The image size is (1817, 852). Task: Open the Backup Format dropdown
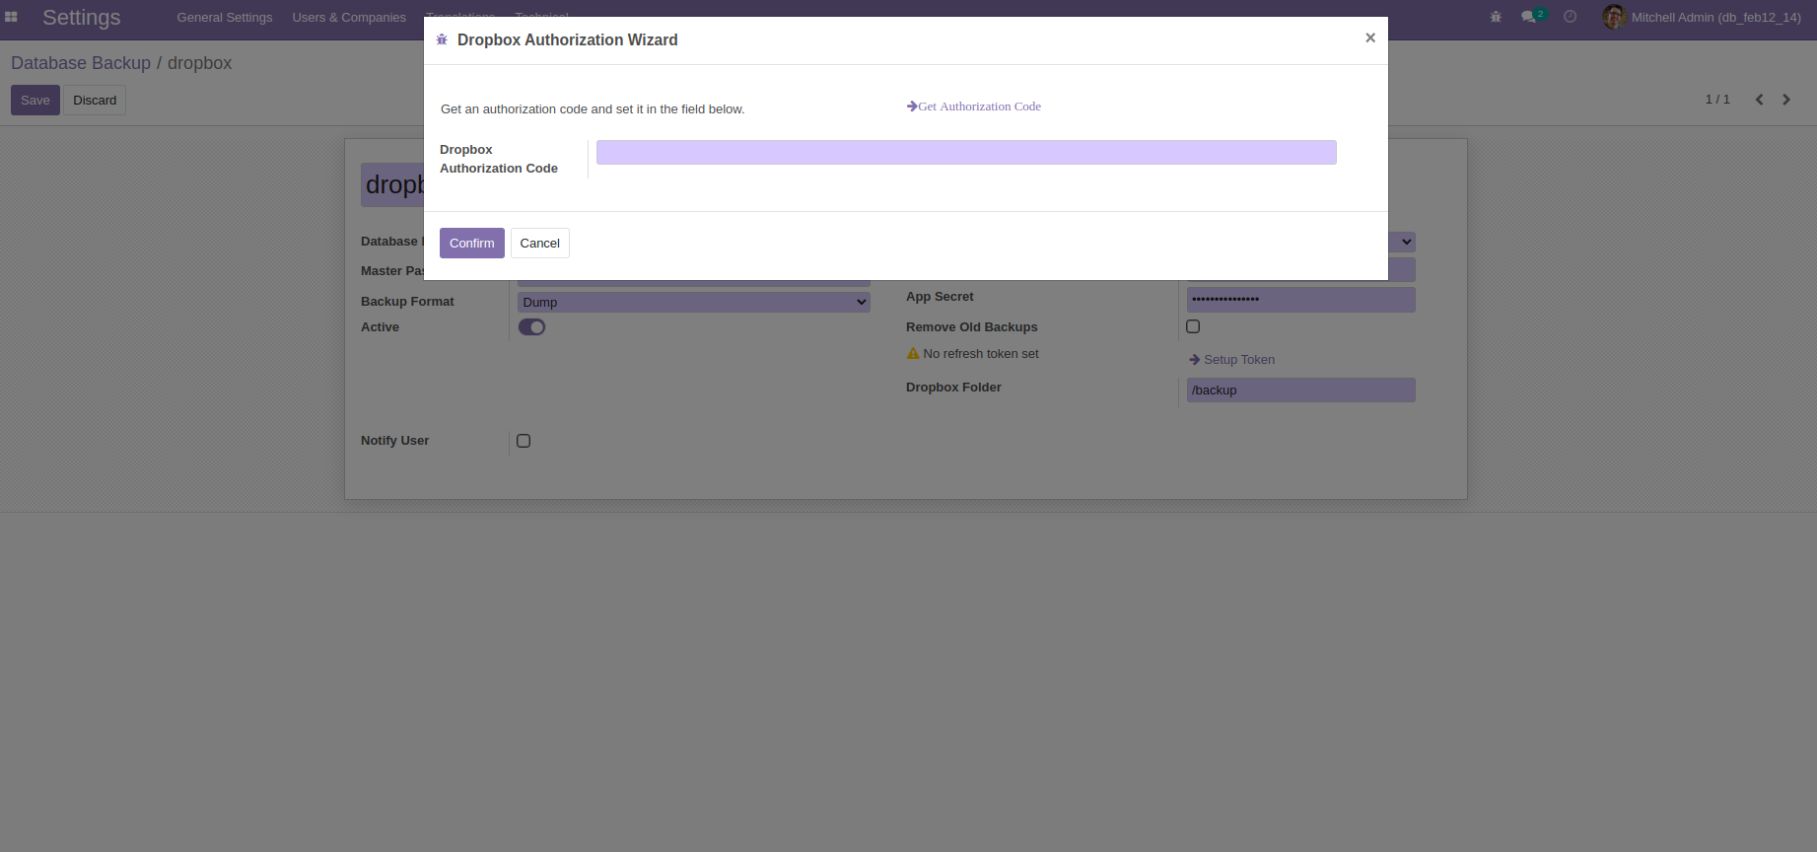[693, 302]
